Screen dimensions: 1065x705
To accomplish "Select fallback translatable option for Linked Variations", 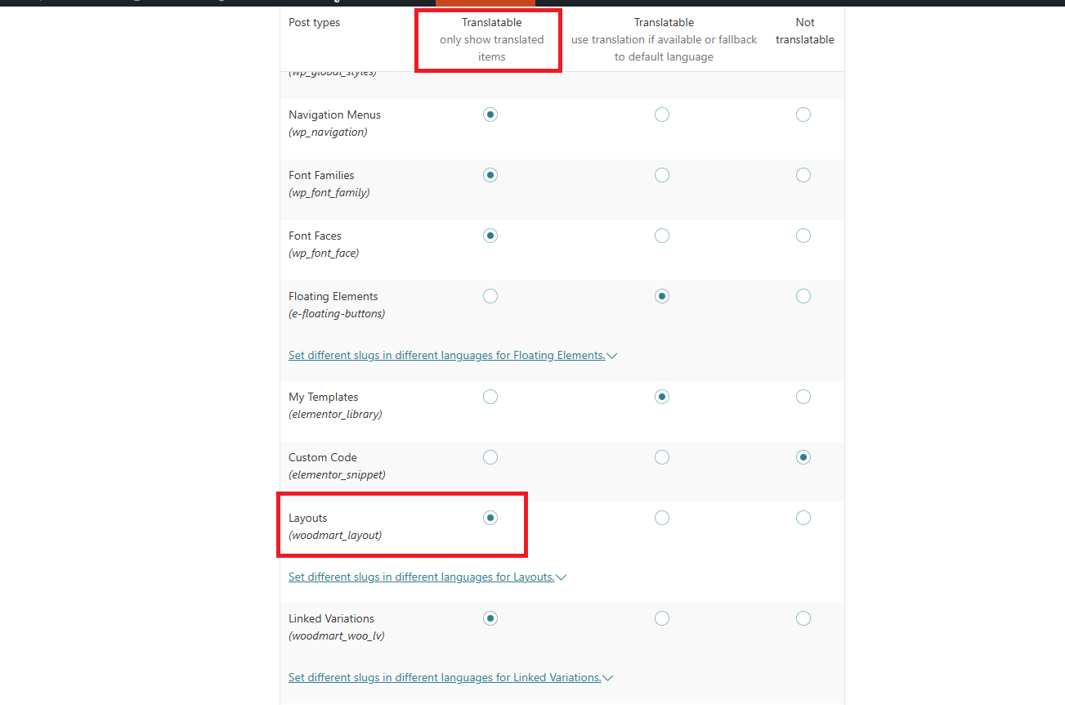I will point(662,618).
